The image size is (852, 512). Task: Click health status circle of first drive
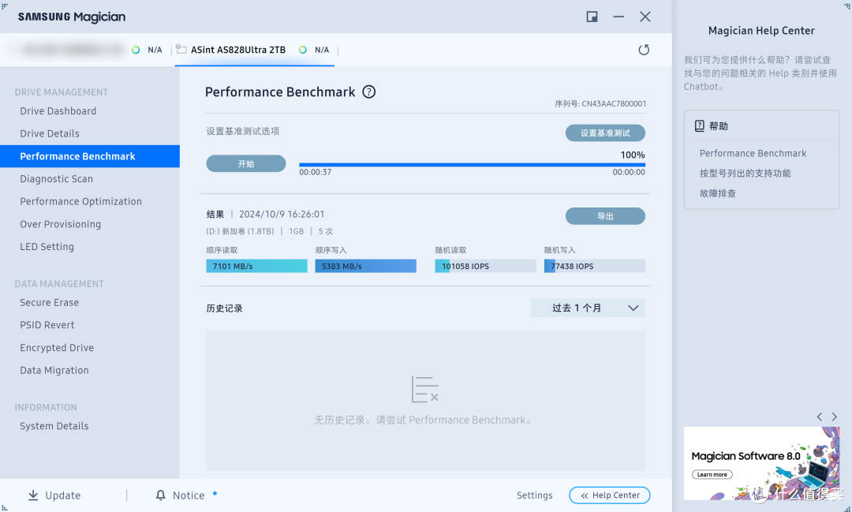(136, 50)
